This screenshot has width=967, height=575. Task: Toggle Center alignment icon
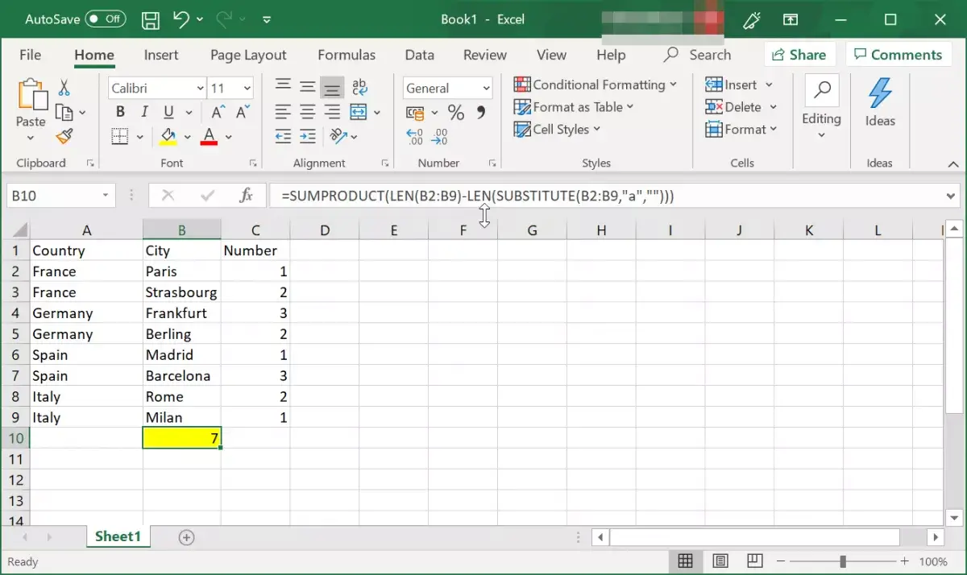pos(307,112)
